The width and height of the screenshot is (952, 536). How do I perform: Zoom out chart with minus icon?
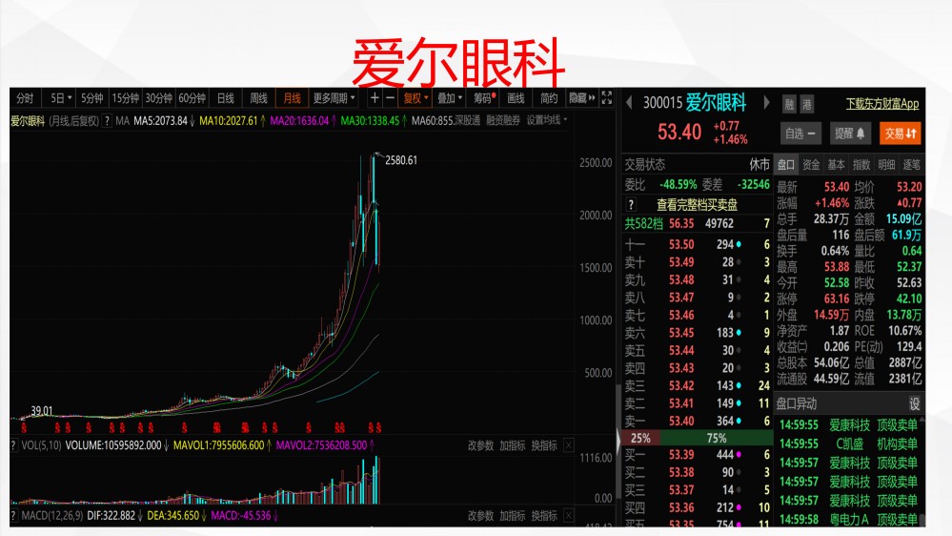(x=391, y=98)
